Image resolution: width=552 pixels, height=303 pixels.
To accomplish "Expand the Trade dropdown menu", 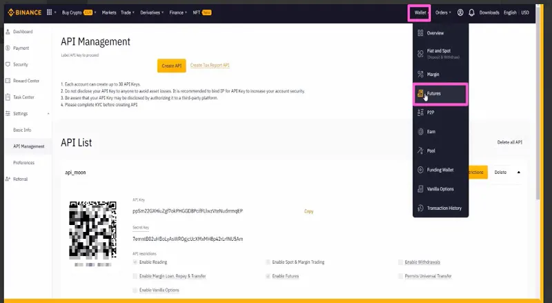I will click(128, 12).
